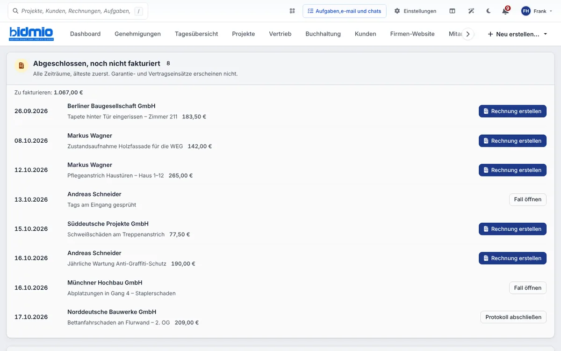Click the date 26.09.2026
The width and height of the screenshot is (561, 351).
31,111
